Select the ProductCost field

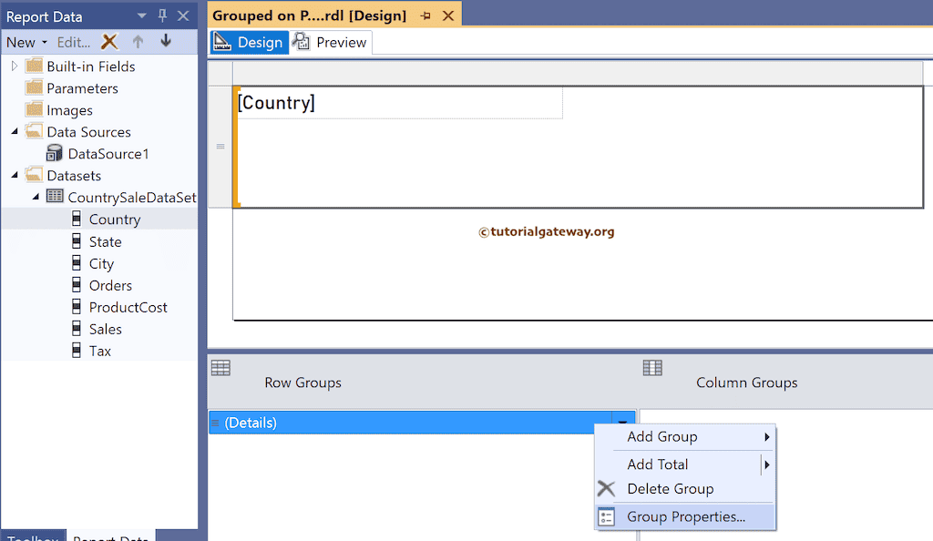128,307
